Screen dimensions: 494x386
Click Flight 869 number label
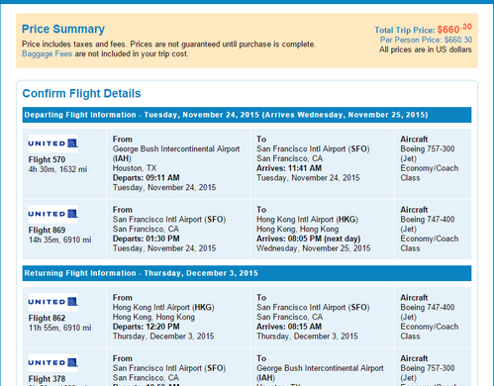47,231
